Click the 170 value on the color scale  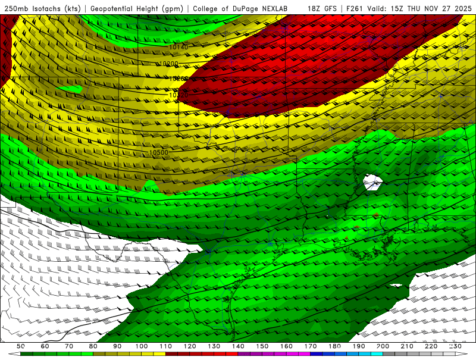pyautogui.click(x=310, y=346)
